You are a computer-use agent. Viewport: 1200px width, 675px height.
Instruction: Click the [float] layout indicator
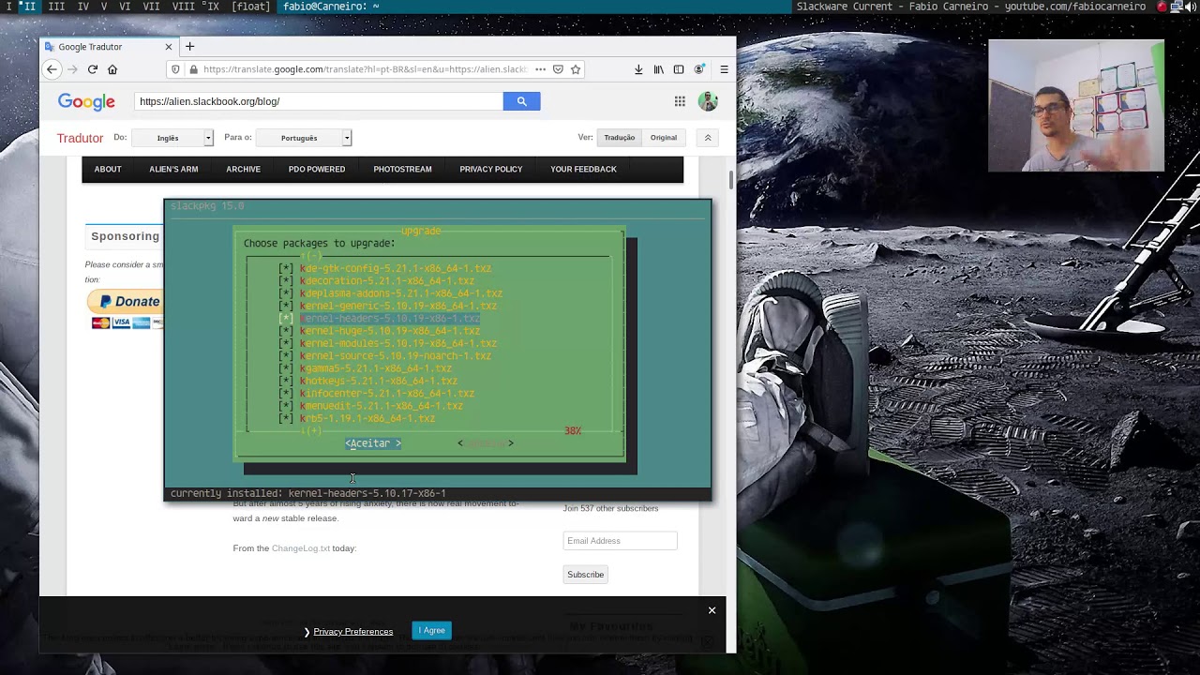point(250,7)
